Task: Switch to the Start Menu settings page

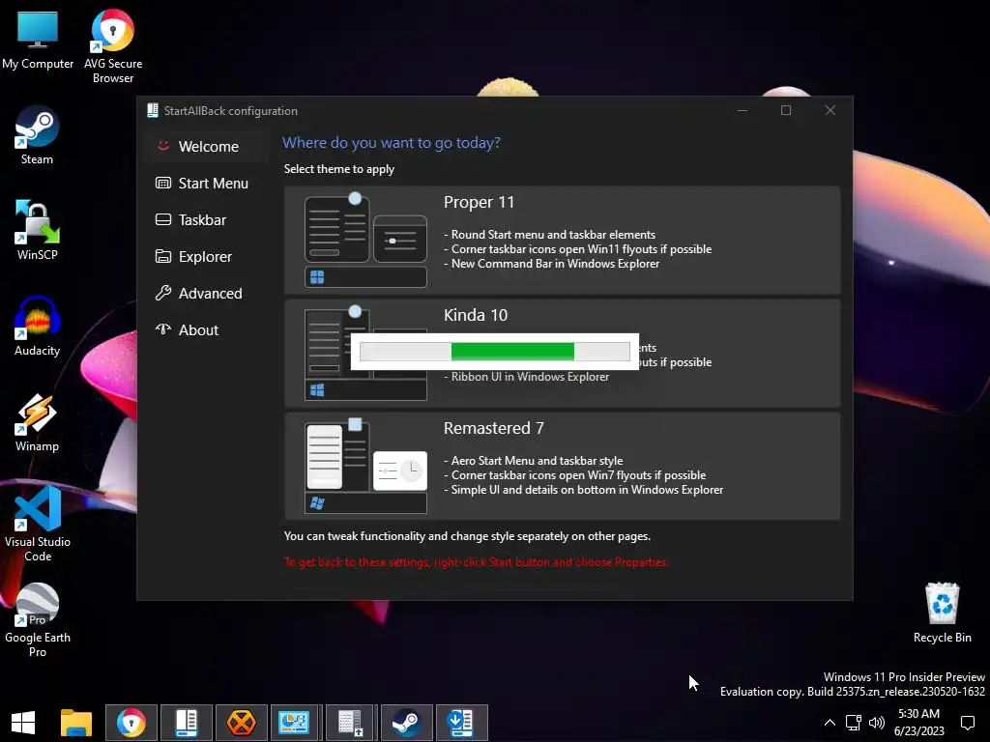Action: [x=207, y=183]
